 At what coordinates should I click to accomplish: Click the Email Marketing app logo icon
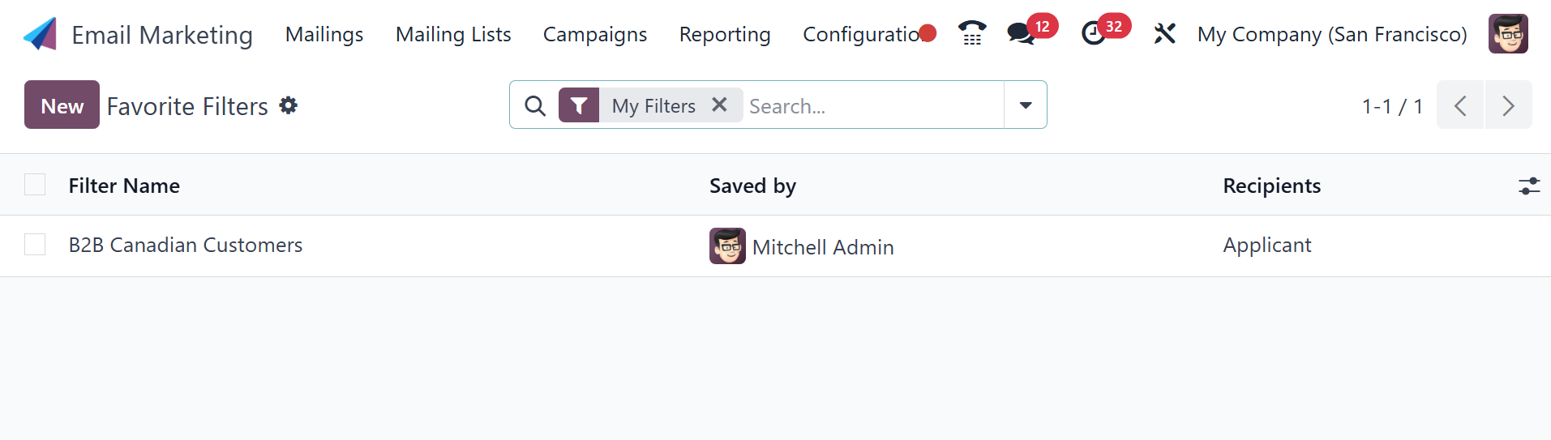[x=40, y=34]
